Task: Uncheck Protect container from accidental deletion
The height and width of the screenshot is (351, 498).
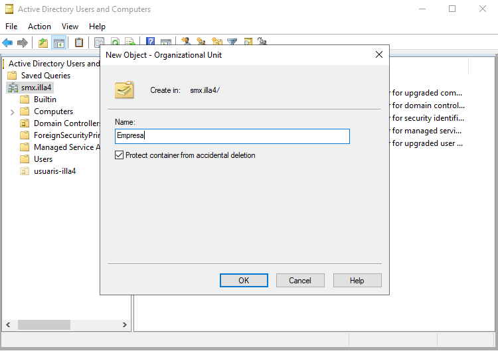Action: click(120, 155)
